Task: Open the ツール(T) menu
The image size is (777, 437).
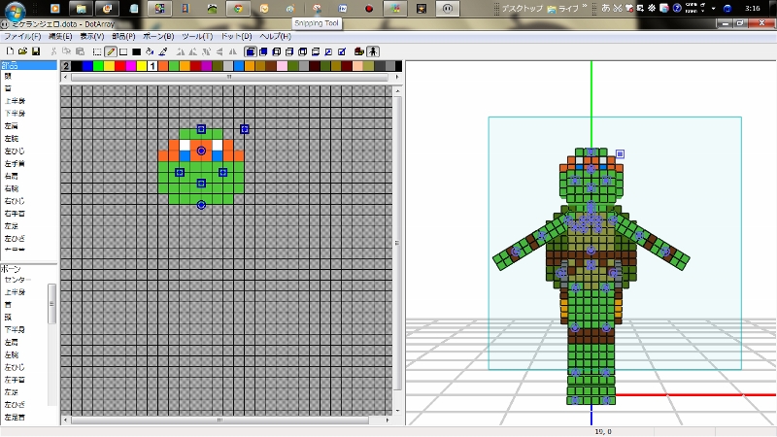Action: tap(197, 36)
